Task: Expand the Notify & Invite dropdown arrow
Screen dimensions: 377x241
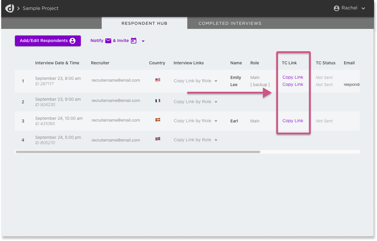Action: click(143, 41)
